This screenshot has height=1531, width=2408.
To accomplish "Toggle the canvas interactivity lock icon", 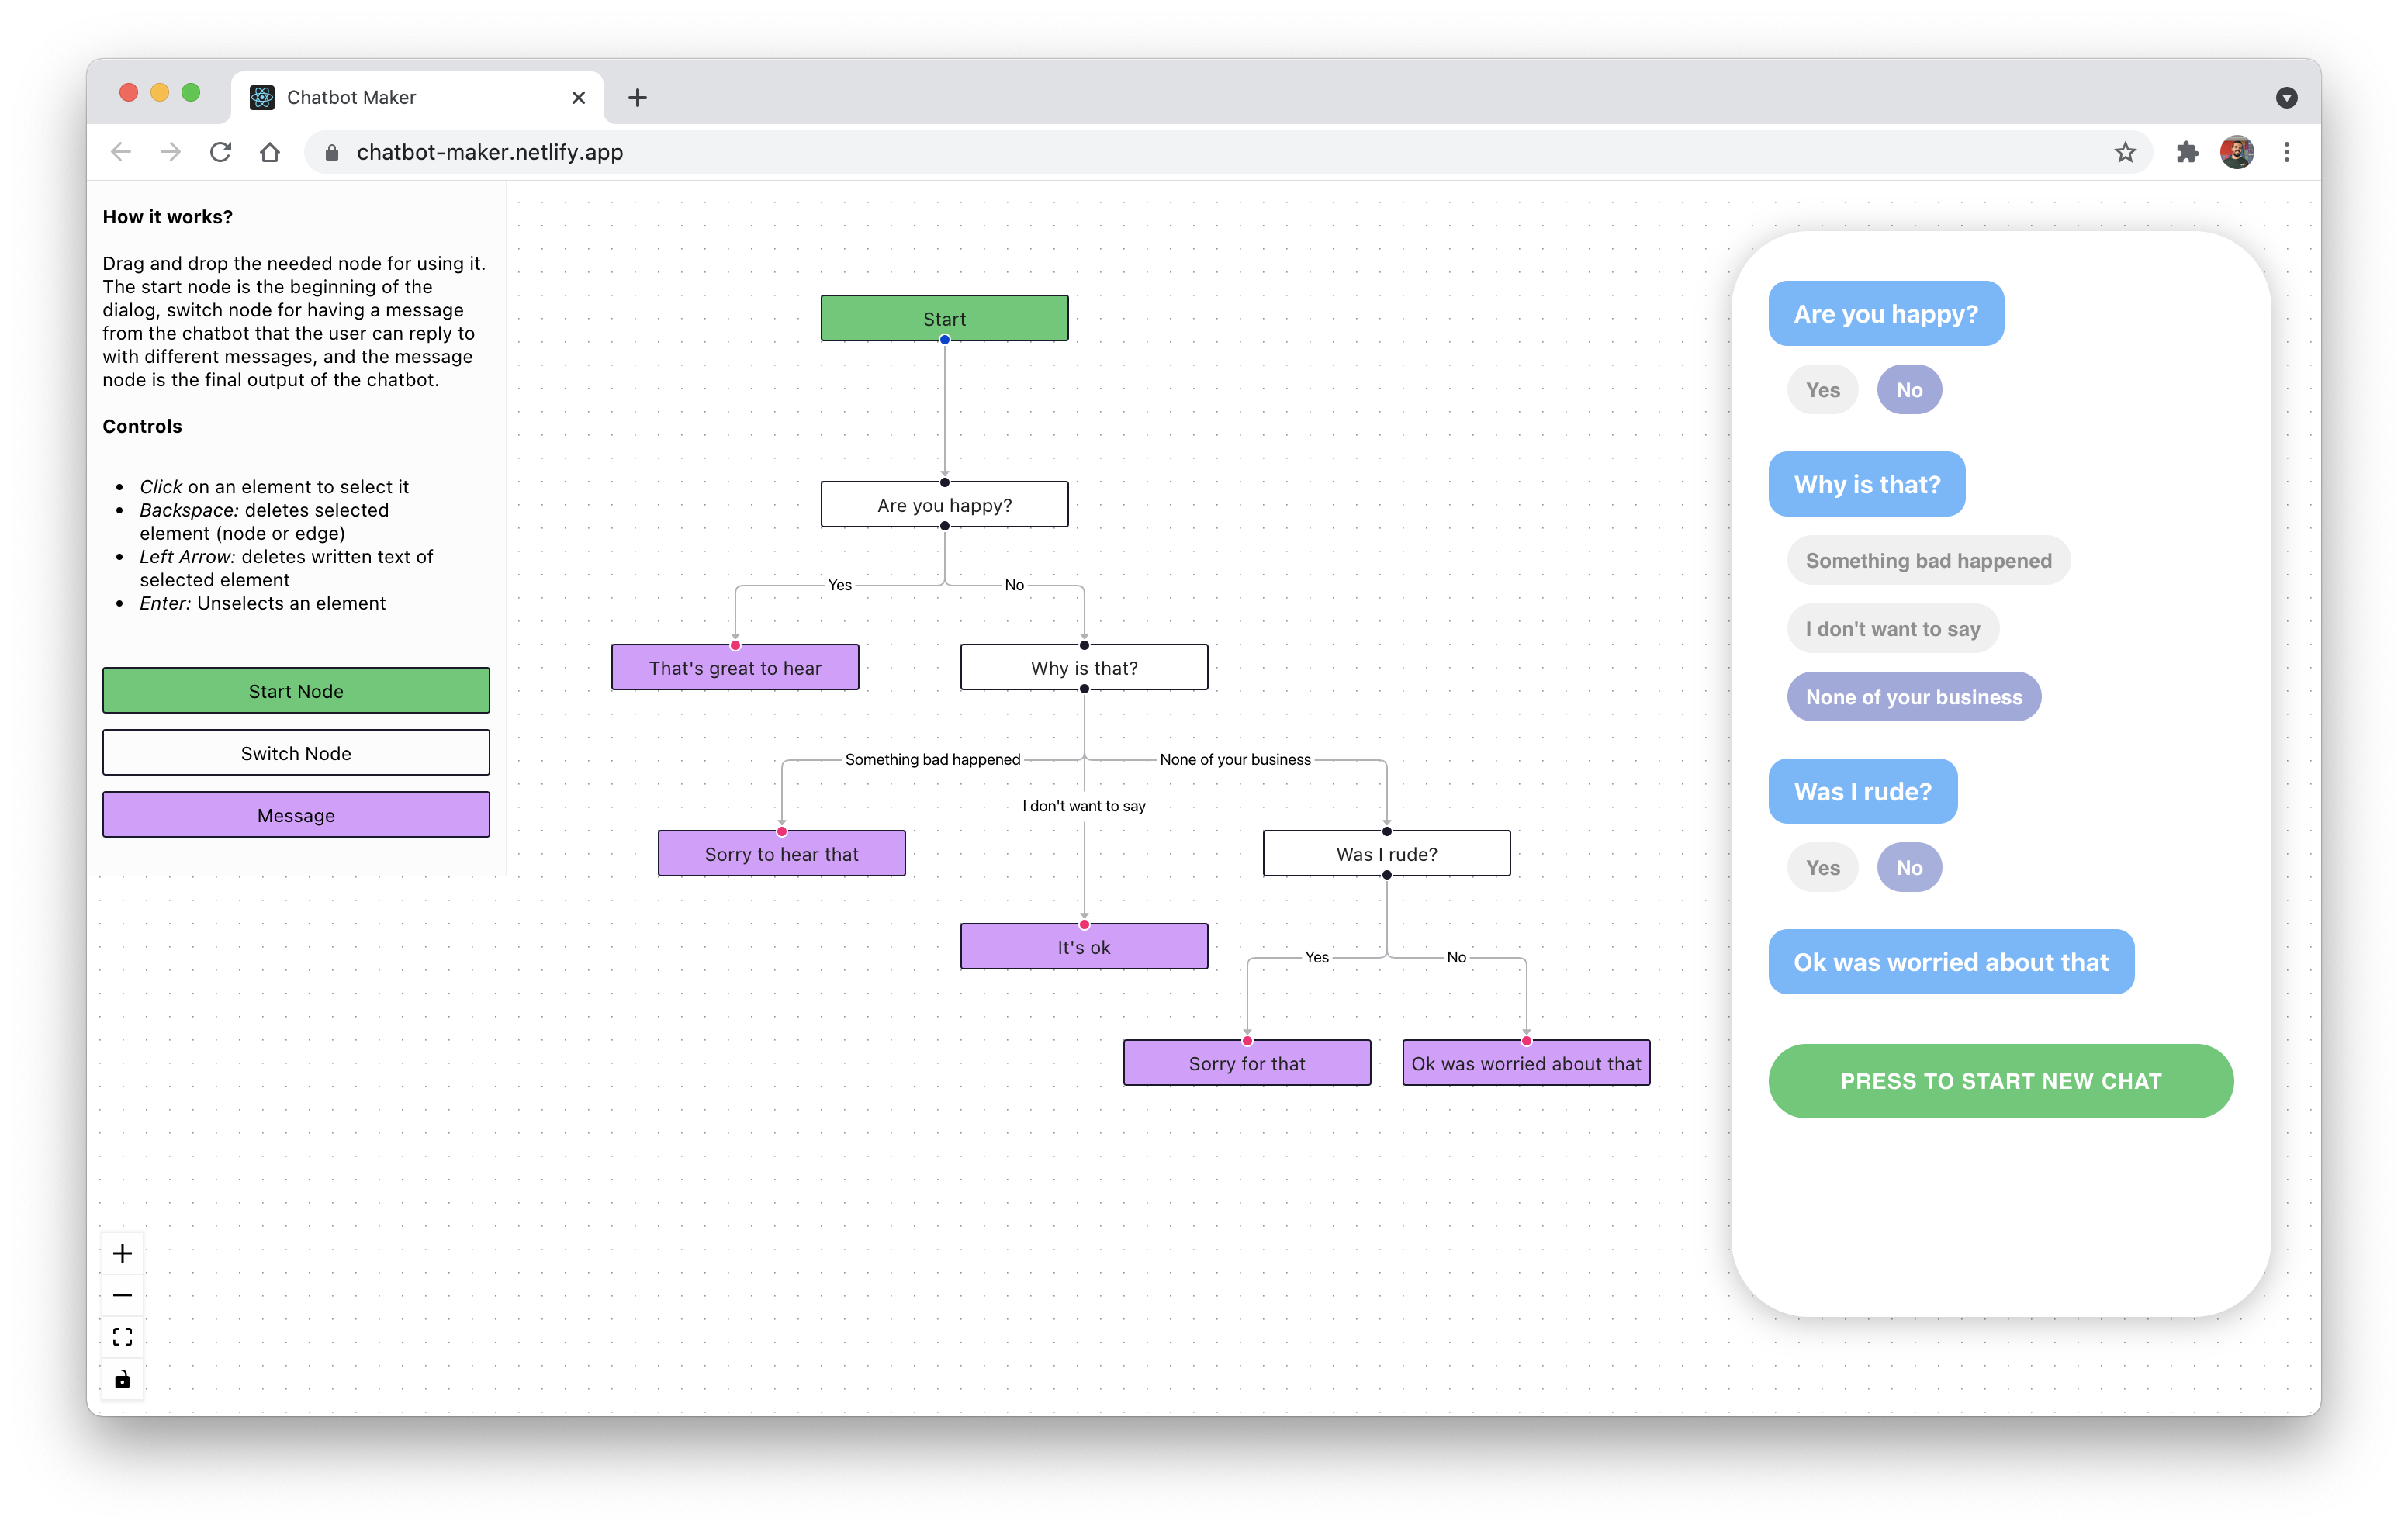I will [122, 1379].
